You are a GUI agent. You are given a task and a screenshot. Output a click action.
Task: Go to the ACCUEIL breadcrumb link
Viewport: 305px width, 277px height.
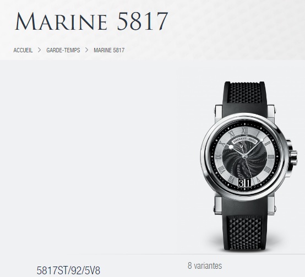[23, 50]
